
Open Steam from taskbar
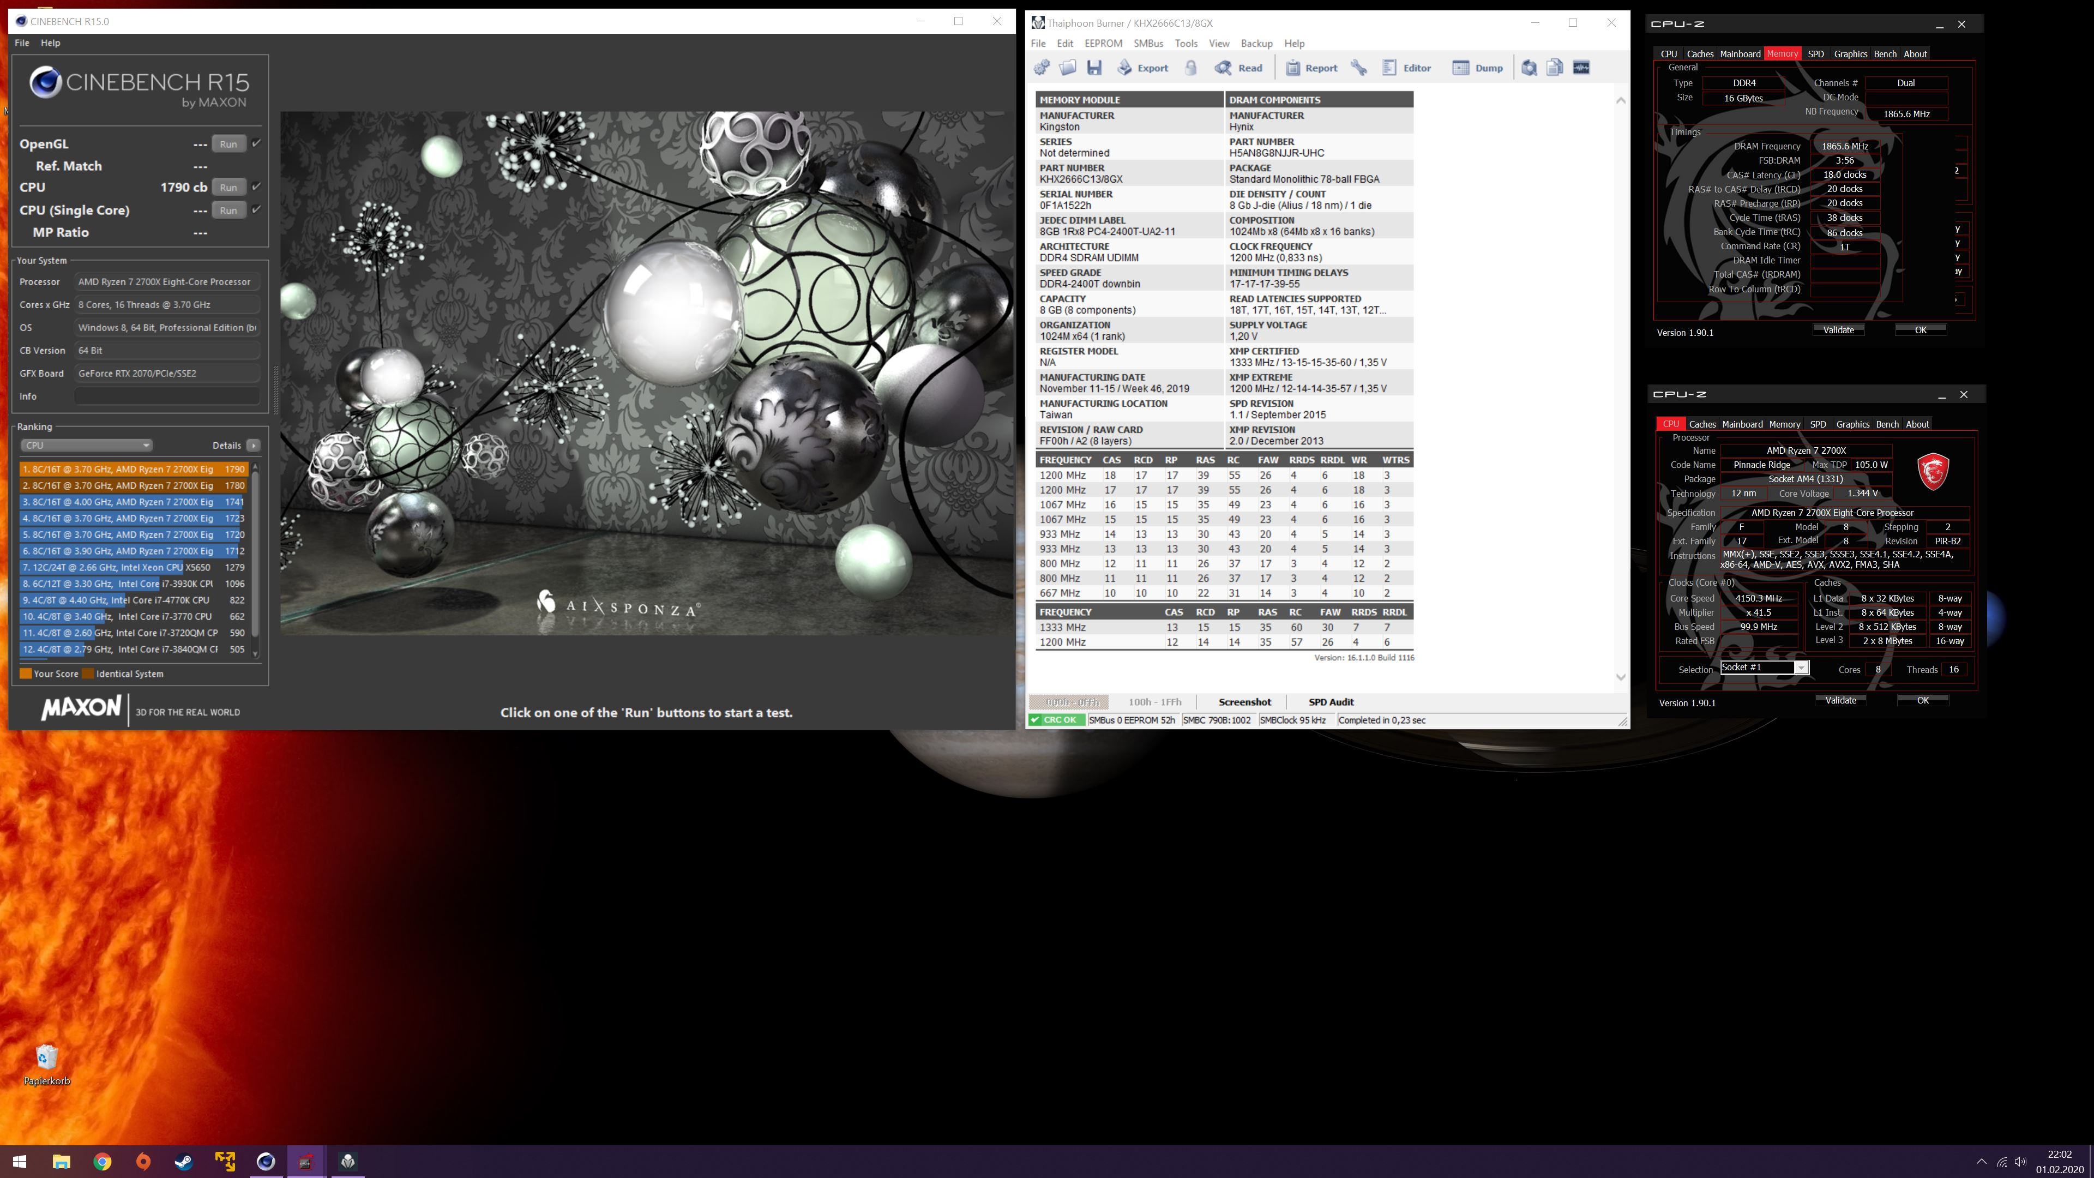[x=184, y=1162]
